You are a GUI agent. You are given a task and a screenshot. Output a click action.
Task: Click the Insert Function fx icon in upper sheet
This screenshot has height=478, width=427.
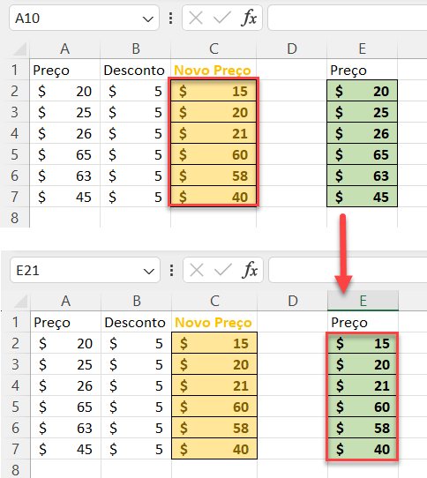click(x=249, y=18)
